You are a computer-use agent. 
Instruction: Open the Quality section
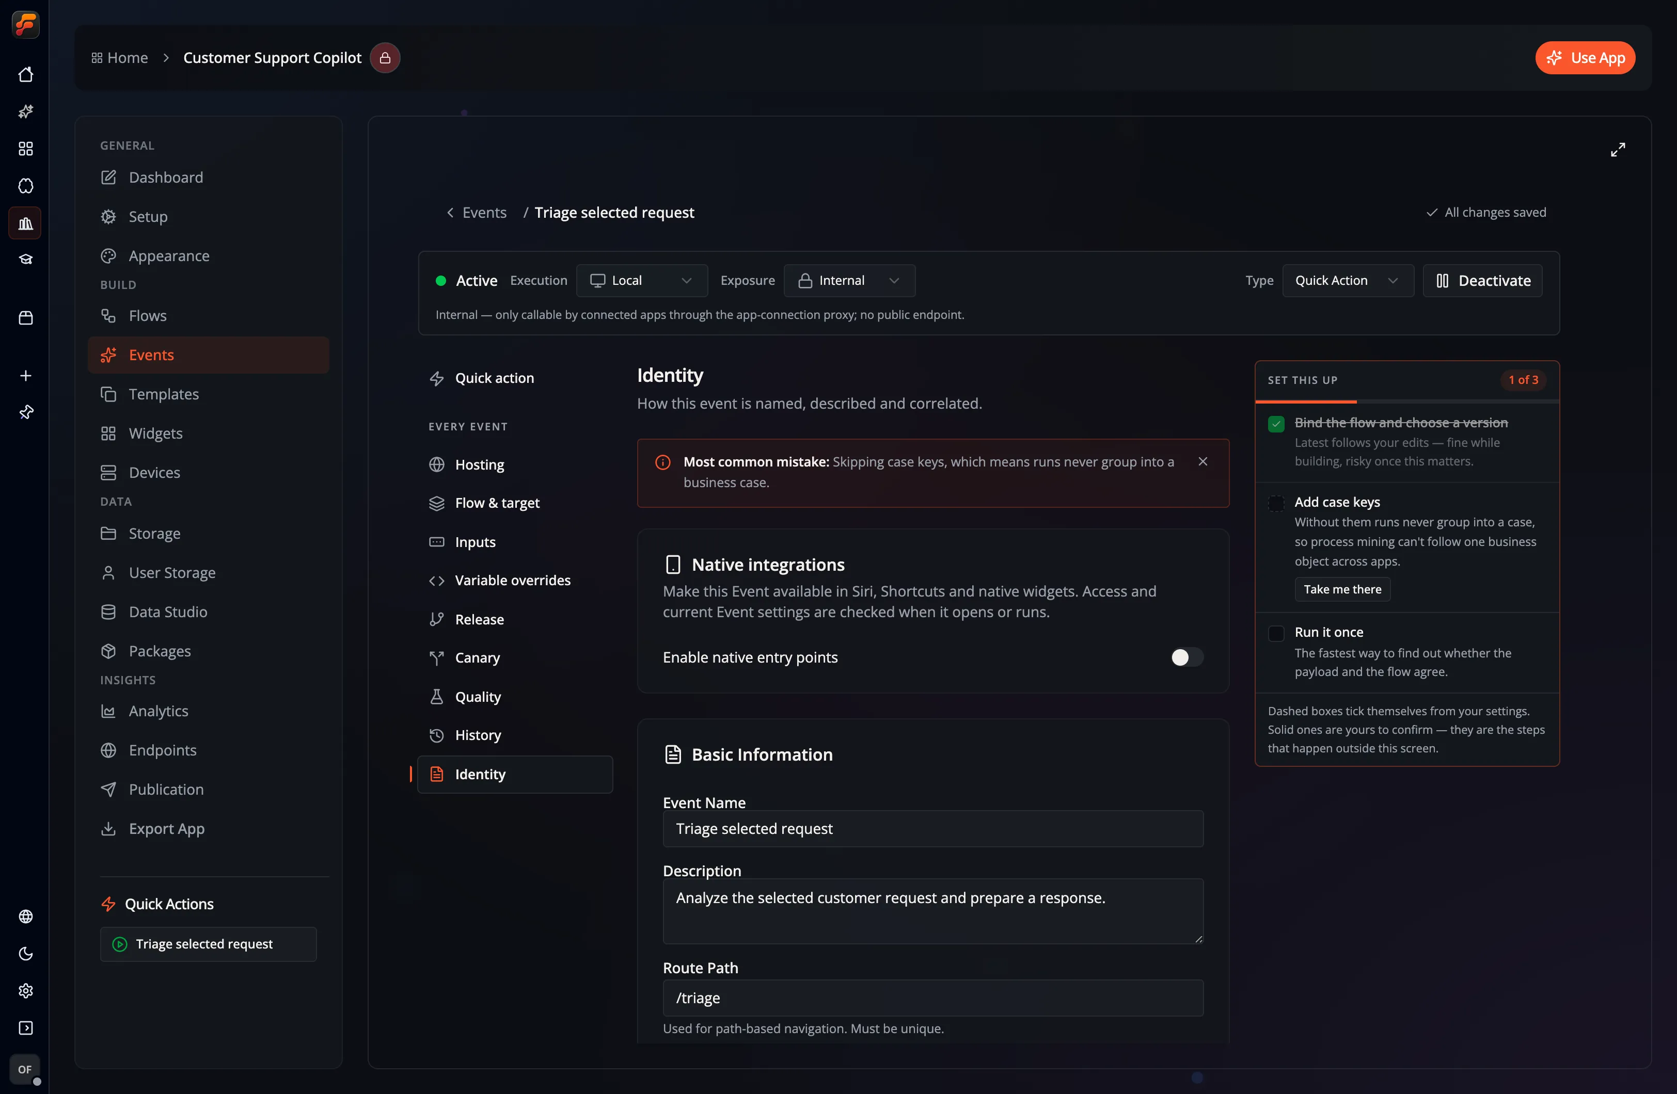514,697
